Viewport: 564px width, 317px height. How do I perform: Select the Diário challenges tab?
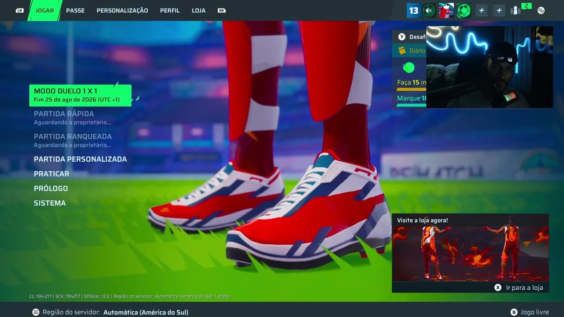[409, 51]
